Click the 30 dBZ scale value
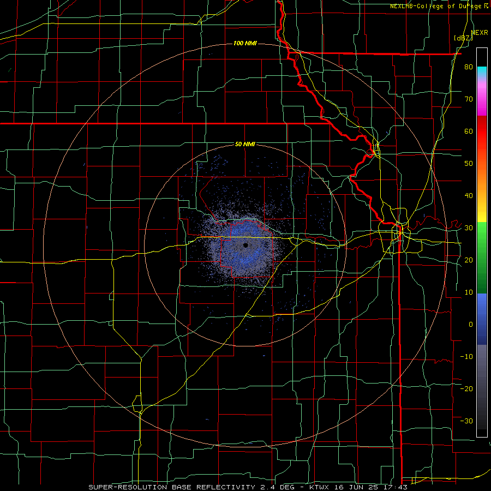The width and height of the screenshot is (491, 491). [469, 228]
